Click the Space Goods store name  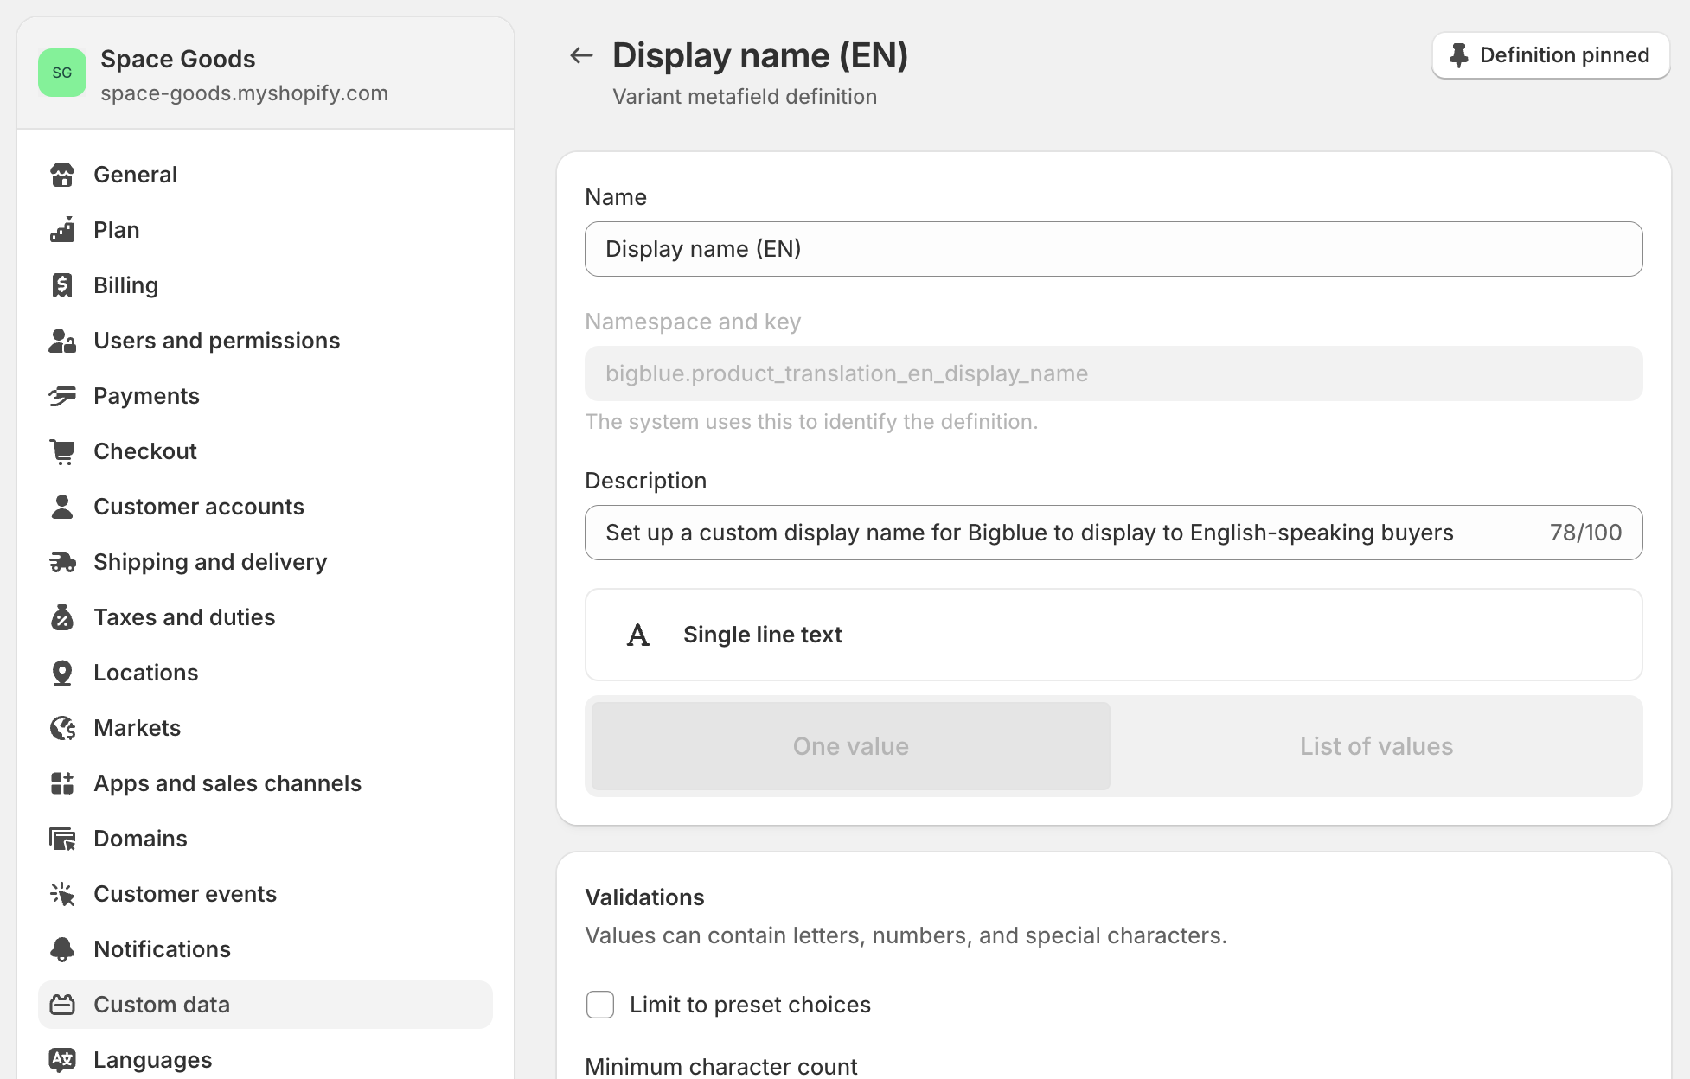177,59
